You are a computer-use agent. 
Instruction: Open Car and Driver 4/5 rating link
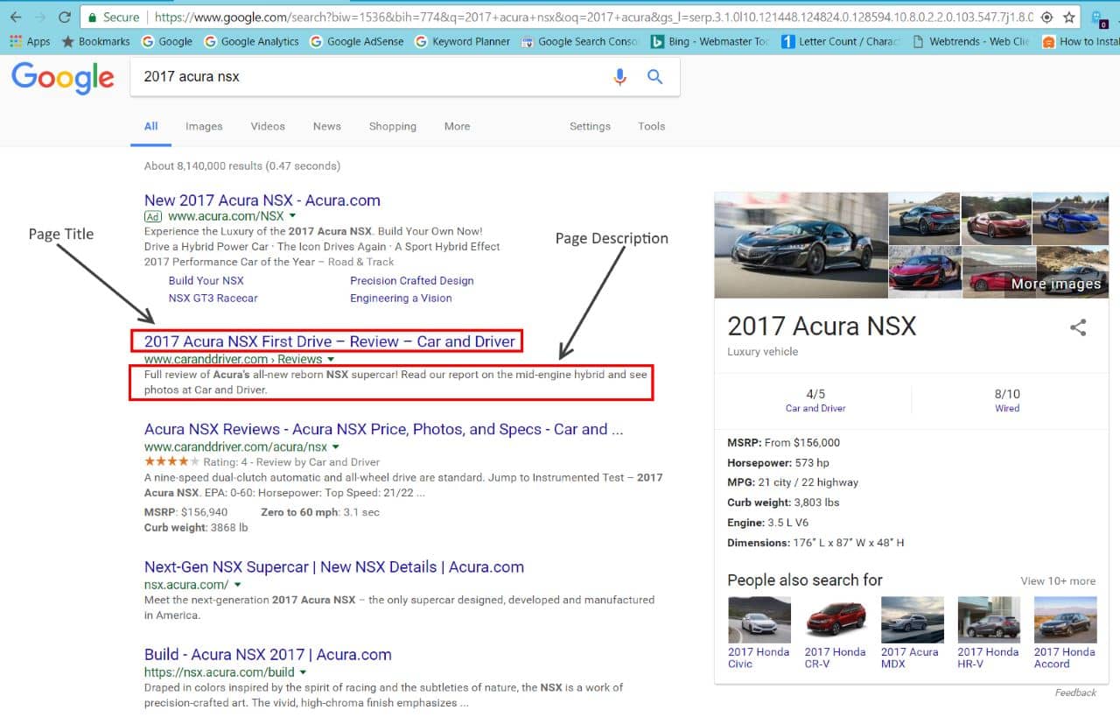815,408
